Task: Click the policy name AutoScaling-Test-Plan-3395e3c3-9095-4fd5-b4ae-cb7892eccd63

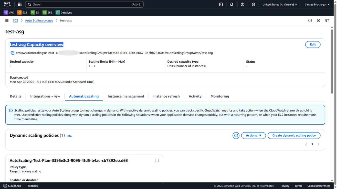Action: click(x=69, y=160)
